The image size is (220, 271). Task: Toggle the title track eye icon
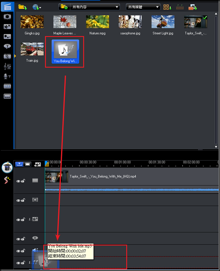click(18, 239)
